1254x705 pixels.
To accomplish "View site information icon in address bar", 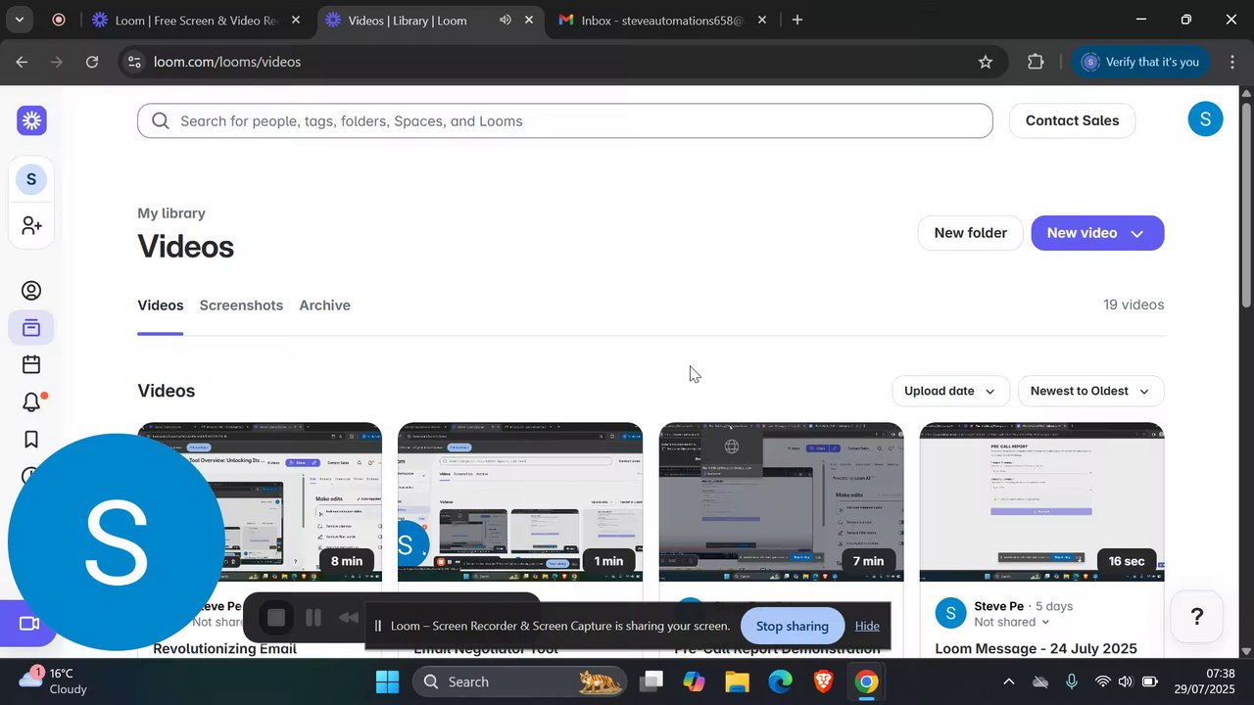I will click(135, 62).
